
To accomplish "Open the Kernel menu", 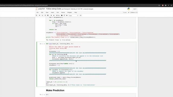I will tap(63, 12).
